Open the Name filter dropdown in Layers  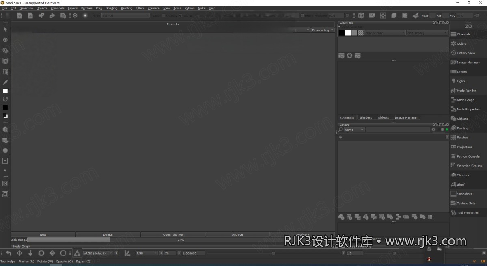click(354, 130)
